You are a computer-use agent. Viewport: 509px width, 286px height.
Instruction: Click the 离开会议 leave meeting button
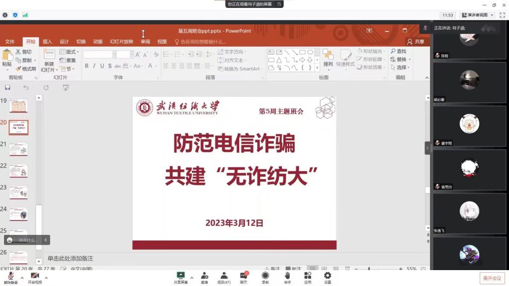pos(492,278)
